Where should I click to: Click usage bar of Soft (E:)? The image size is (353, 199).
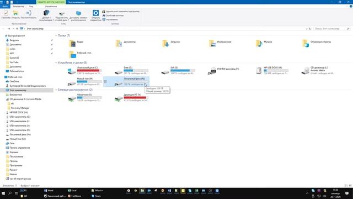pyautogui.click(x=183, y=70)
